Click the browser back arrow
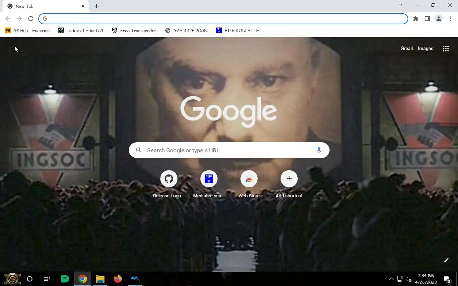 [x=8, y=19]
